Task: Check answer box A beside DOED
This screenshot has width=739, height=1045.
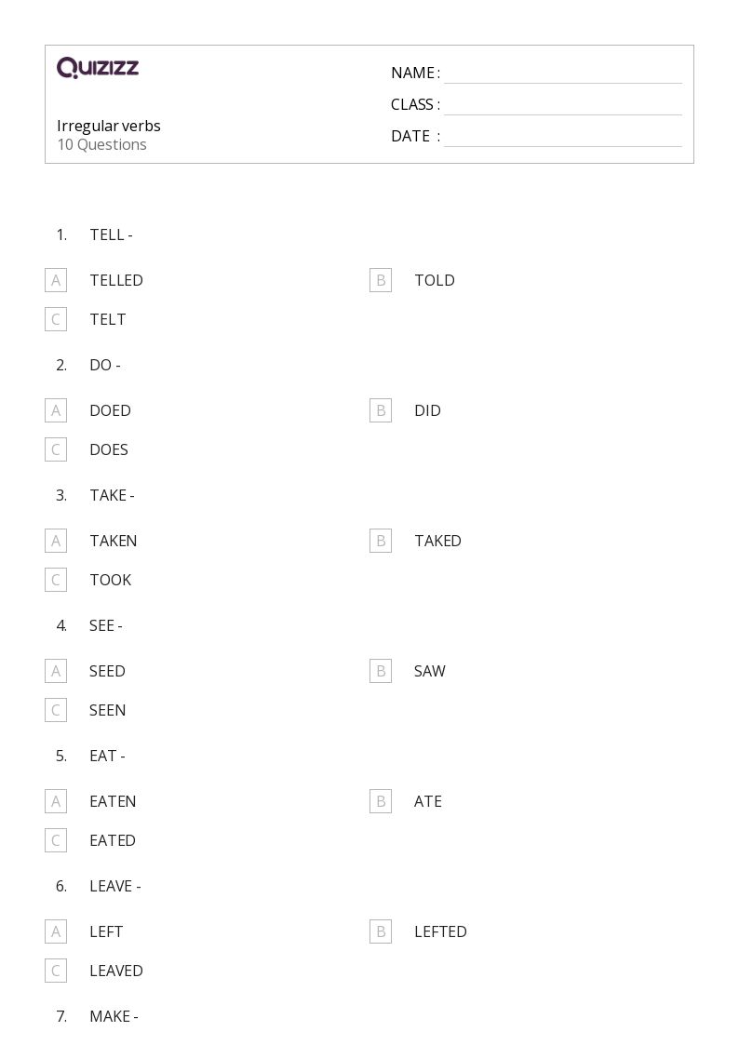Action: click(x=56, y=410)
